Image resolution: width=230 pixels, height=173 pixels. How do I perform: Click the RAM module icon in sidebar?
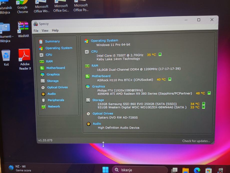[42, 62]
